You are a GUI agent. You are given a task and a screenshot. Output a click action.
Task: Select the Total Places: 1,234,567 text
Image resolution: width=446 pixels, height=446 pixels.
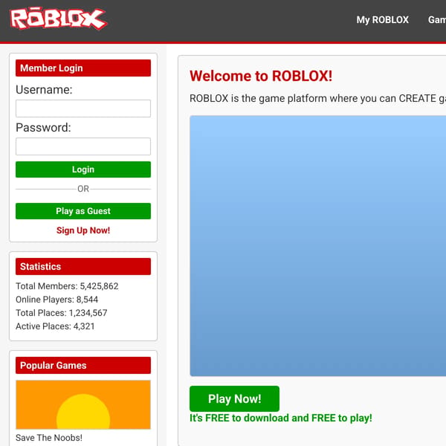[62, 313]
